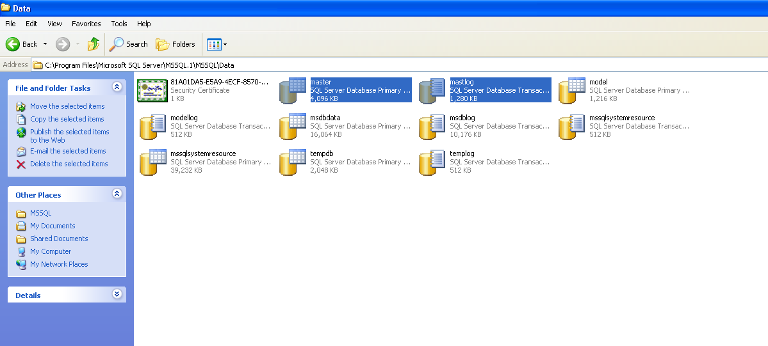Click the My Computer link text
The width and height of the screenshot is (768, 346).
[51, 251]
